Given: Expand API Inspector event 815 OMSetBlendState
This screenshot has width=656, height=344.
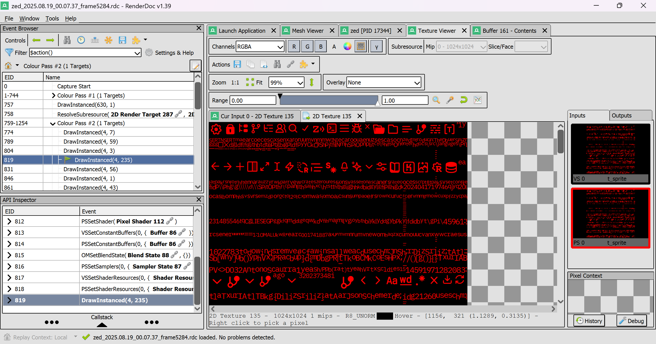Looking at the screenshot, I should pyautogui.click(x=9, y=255).
